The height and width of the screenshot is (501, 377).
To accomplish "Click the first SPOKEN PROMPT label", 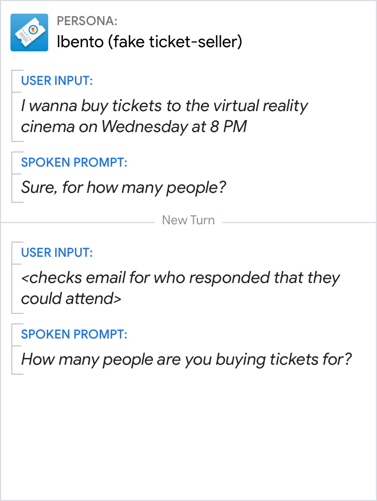I will click(74, 162).
